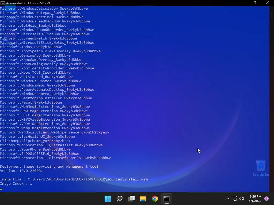Viewport: 274px width, 205px height.
Task: Open File Explorer from taskbar
Action: point(143,199)
